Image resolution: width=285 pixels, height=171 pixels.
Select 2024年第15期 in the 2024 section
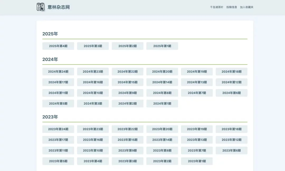tap(127, 82)
